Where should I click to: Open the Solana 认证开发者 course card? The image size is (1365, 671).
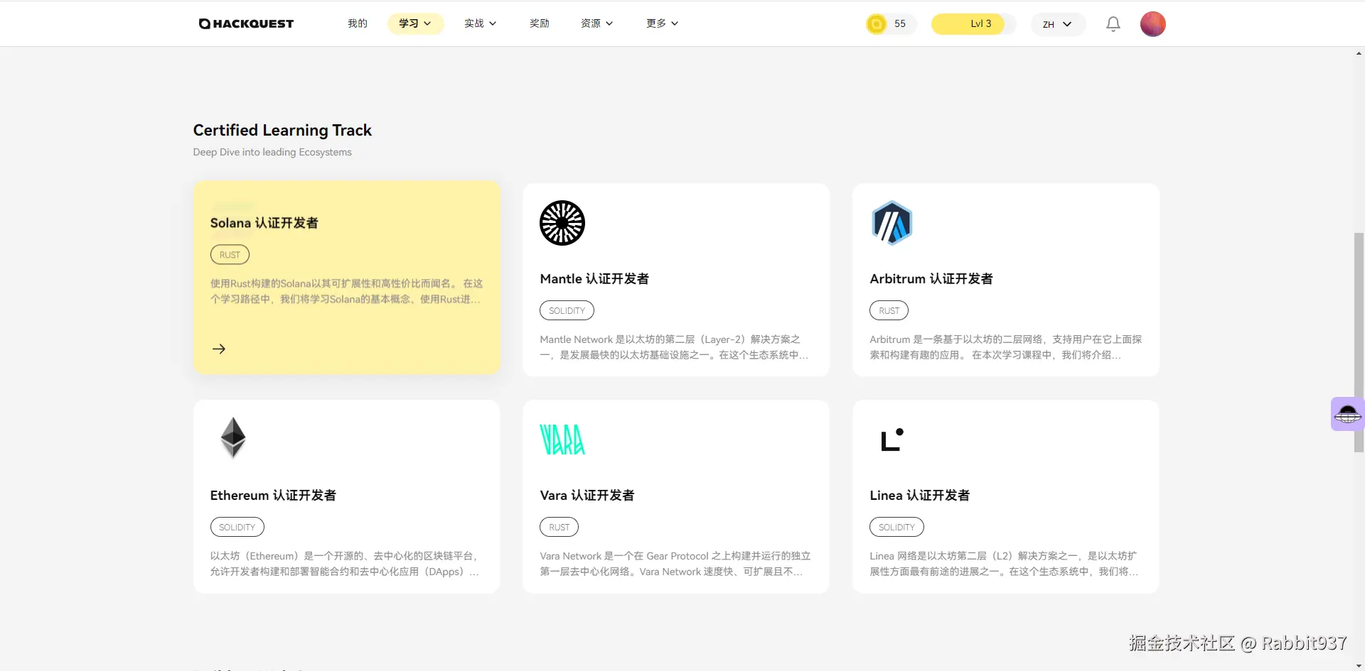(346, 278)
